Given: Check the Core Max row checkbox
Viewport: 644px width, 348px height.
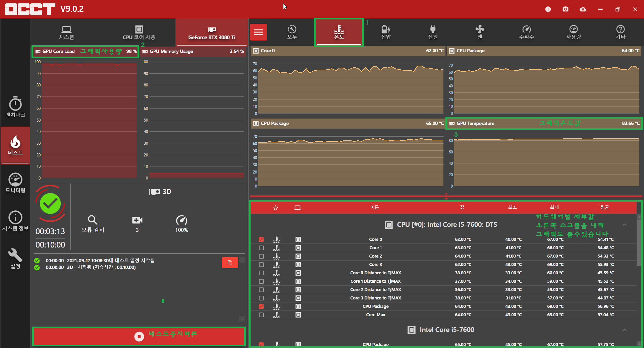Looking at the screenshot, I should [x=261, y=315].
